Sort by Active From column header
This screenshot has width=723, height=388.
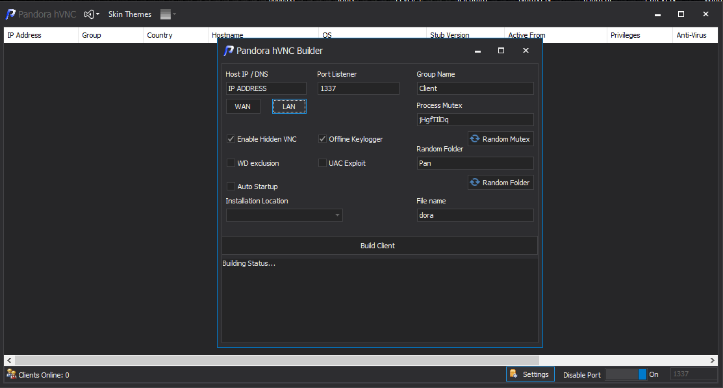point(555,35)
